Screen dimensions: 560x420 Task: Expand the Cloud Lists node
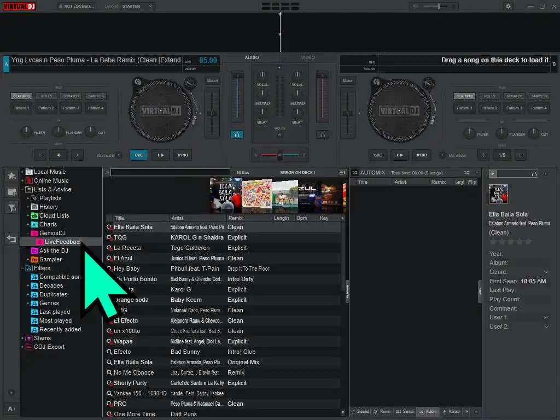coord(28,215)
